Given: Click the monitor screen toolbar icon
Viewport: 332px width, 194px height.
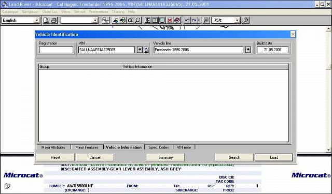Looking at the screenshot, I should (x=162, y=20).
